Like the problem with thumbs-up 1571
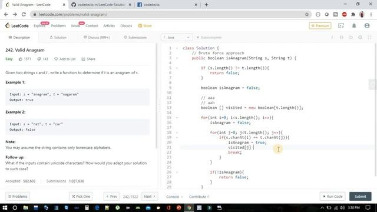This screenshot has width=377, height=212. pos(21,59)
